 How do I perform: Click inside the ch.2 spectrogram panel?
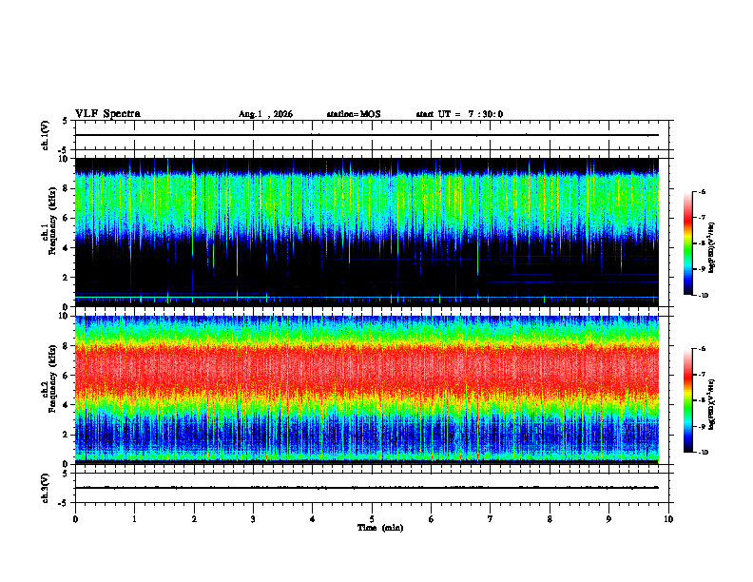tap(367, 390)
